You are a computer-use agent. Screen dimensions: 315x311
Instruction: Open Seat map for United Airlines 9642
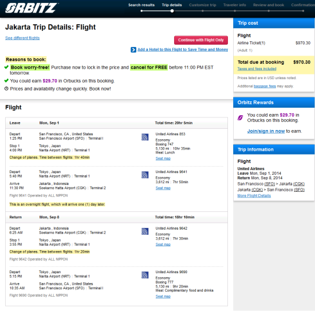coord(163,245)
